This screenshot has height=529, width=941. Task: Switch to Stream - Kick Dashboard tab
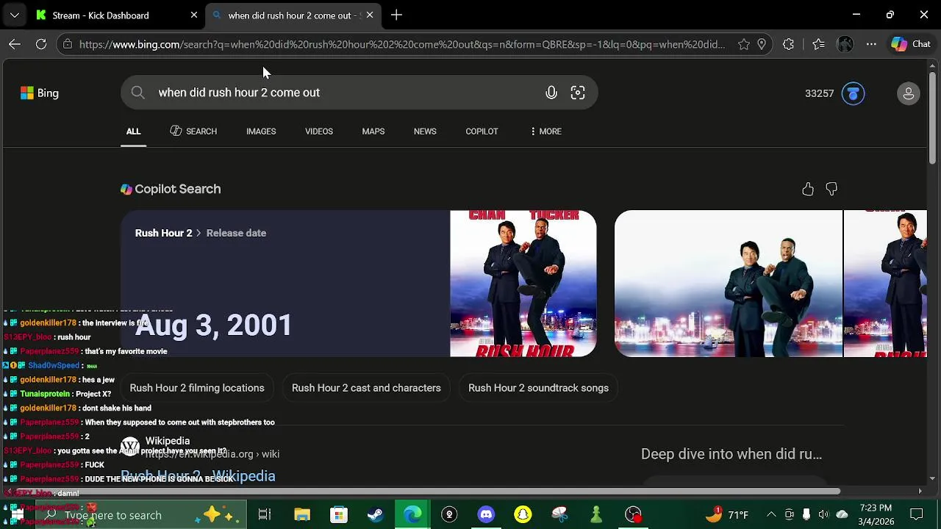click(x=101, y=15)
